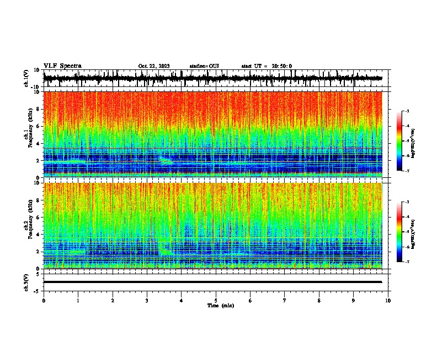Screen dimensions: 437x337
Task: Click the "-7" label on ch.2 color bar
Action: 407,262
